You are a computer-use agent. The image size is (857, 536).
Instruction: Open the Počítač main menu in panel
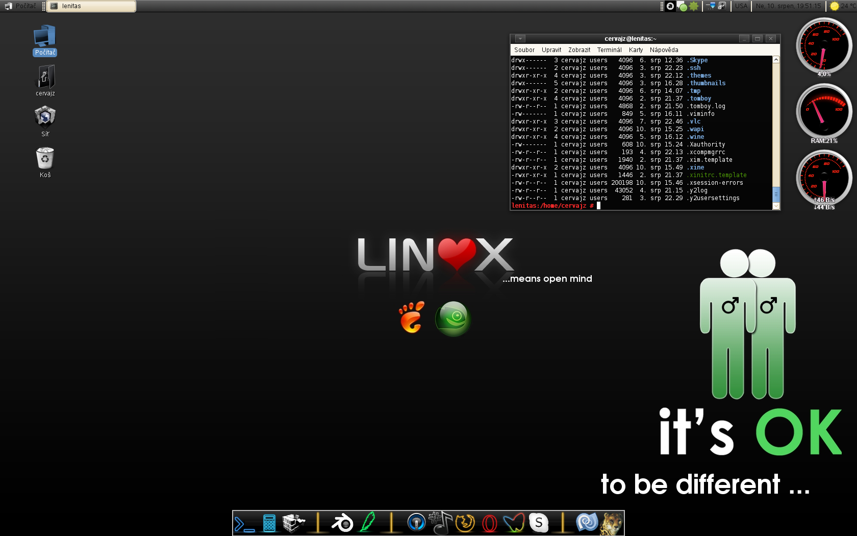coord(20,6)
